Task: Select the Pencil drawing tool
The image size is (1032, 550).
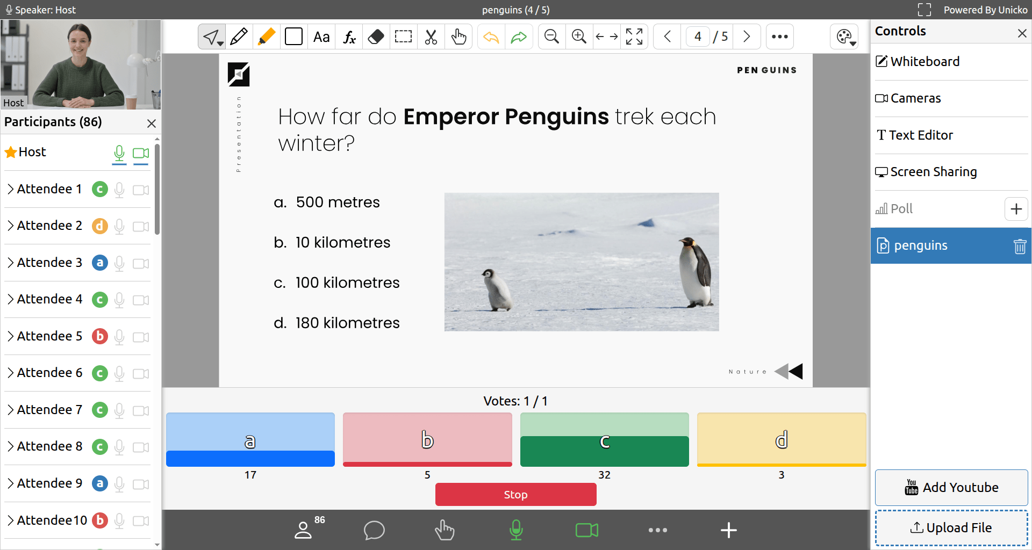Action: click(239, 37)
